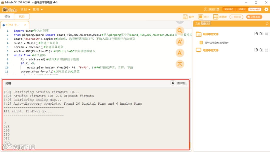Image resolution: width=270 pixels, height=152 pixels.
Task: Click the broom icon beside 清除输出
Action: (x=173, y=83)
